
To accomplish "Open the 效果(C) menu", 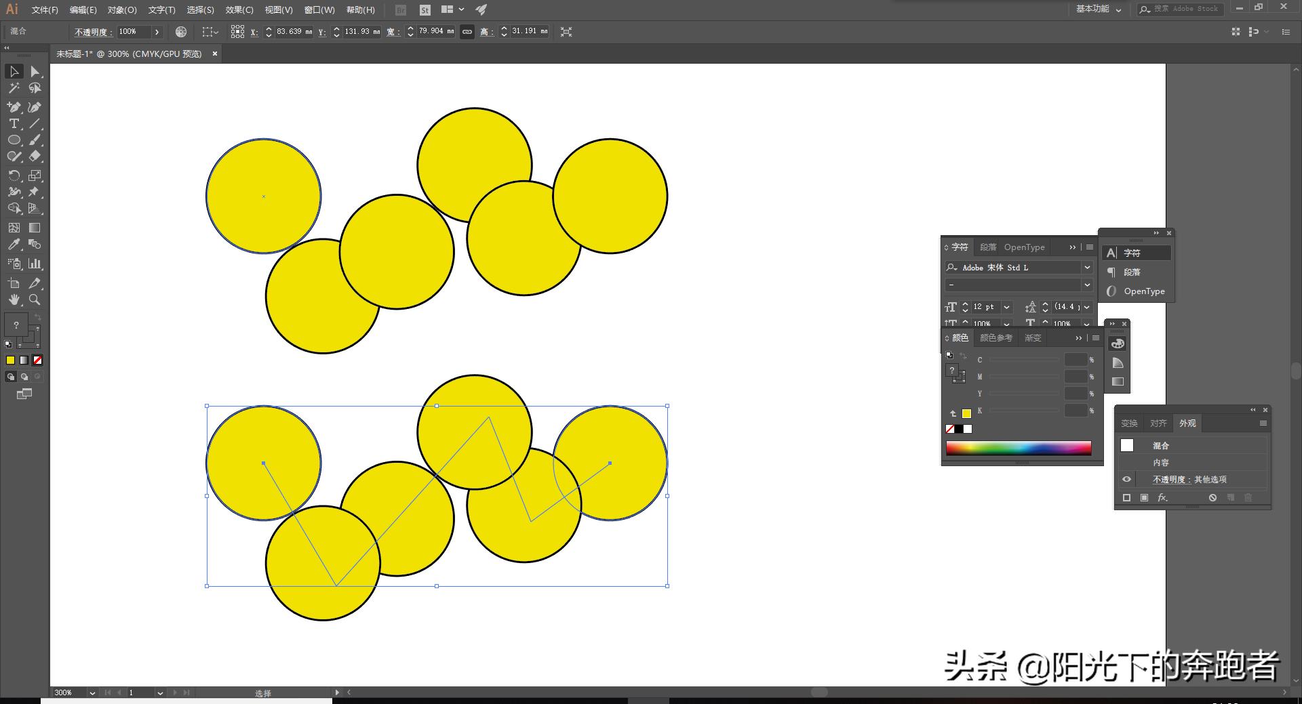I will point(239,10).
